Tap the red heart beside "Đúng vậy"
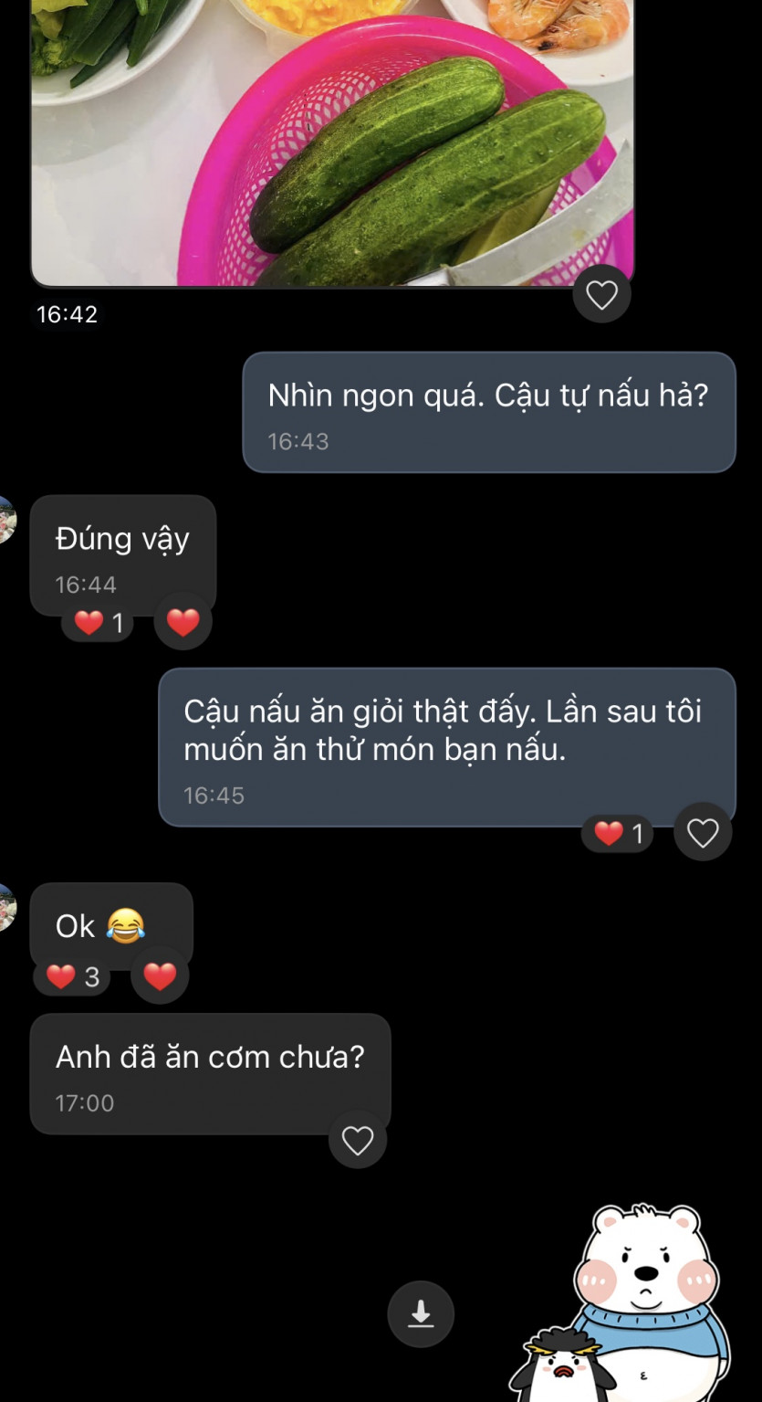The image size is (762, 1402). tap(183, 622)
